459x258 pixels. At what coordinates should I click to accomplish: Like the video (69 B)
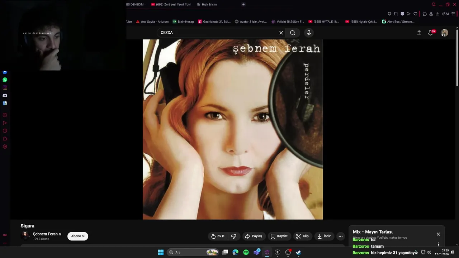tap(218, 236)
